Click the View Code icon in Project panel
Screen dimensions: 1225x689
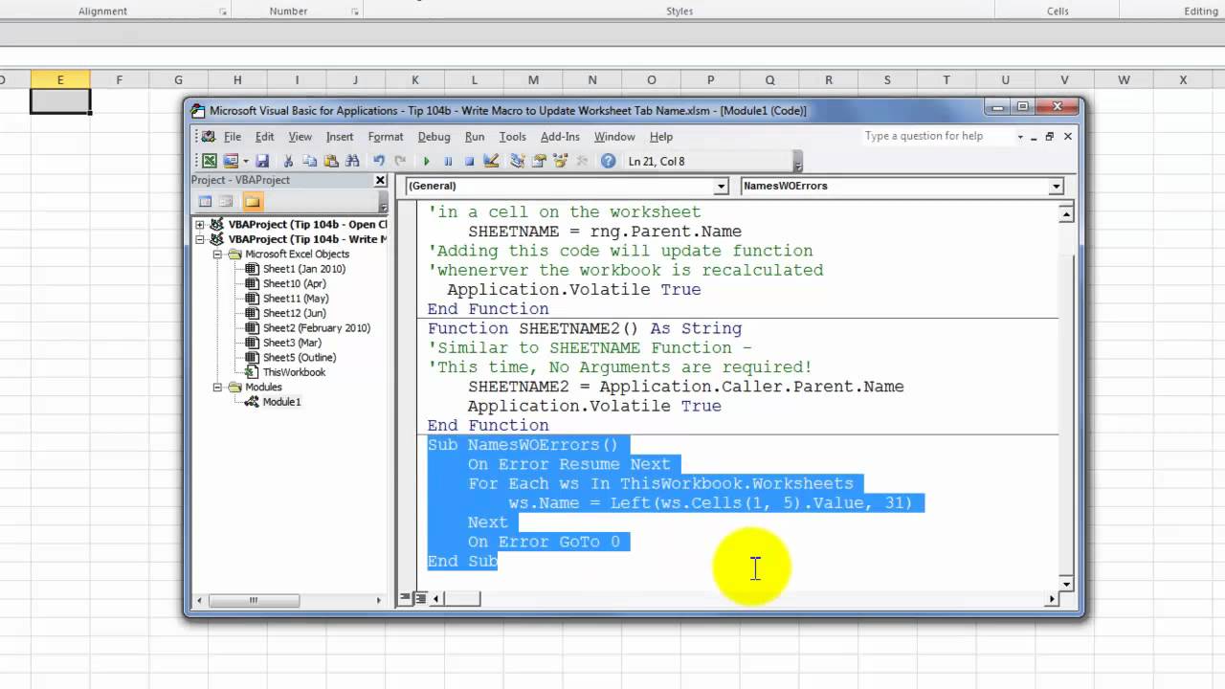[205, 201]
